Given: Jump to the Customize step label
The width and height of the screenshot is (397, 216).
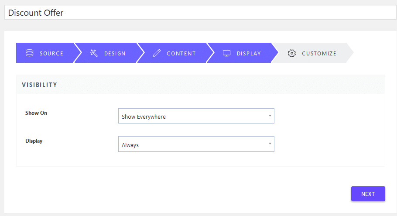Looking at the screenshot, I should click(319, 54).
